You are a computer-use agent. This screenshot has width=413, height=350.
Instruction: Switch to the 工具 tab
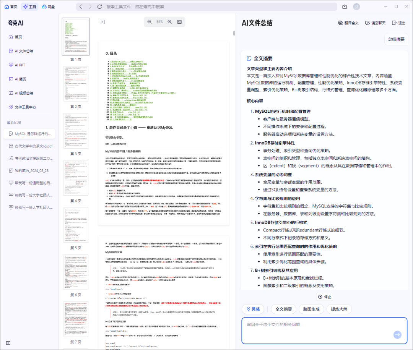30,7
